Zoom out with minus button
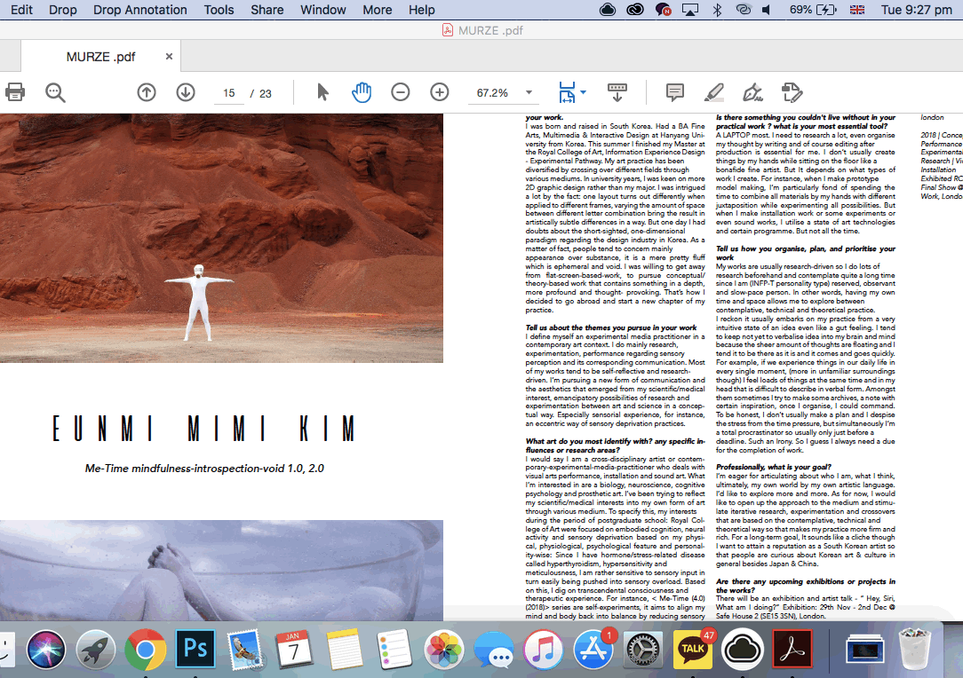The width and height of the screenshot is (963, 678). [x=401, y=92]
